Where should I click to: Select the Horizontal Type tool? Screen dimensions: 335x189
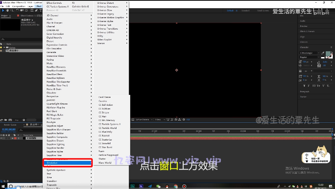coord(40,10)
